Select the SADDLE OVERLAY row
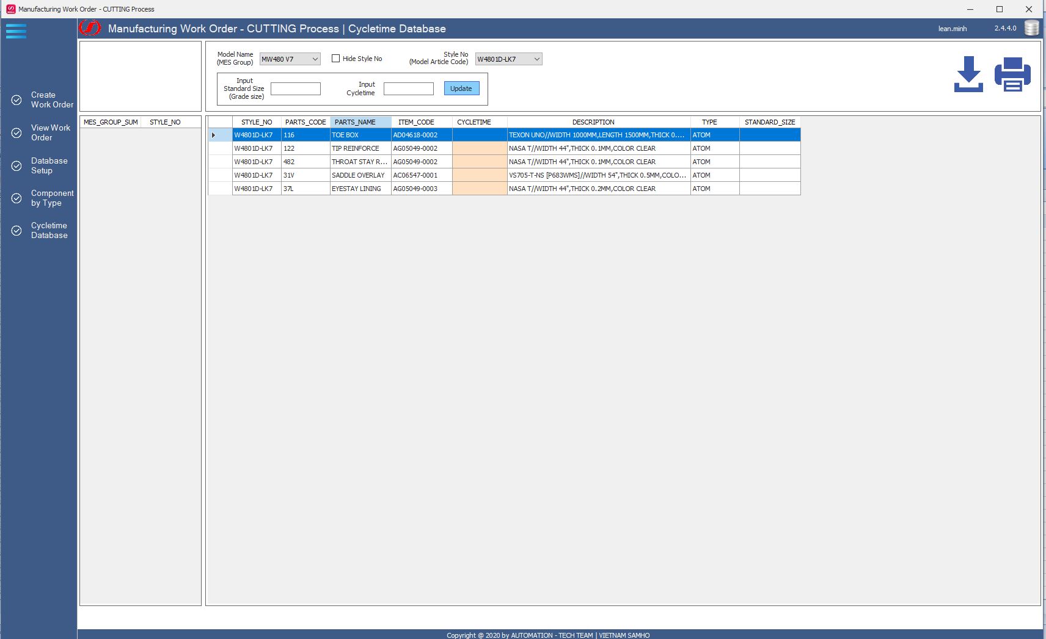 tap(358, 175)
